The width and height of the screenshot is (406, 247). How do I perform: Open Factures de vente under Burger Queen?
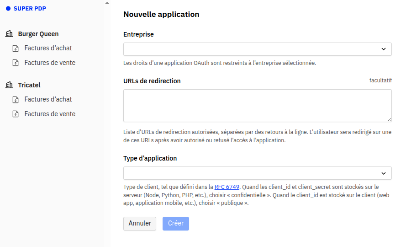coord(50,63)
